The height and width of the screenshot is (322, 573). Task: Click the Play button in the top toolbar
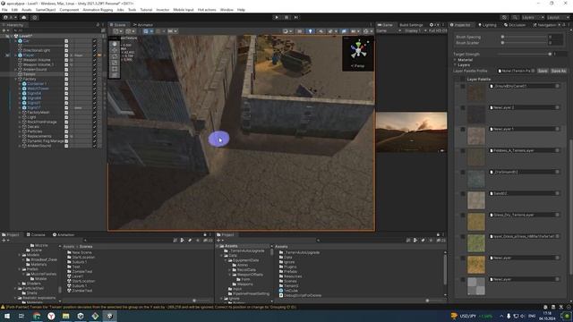(277, 17)
